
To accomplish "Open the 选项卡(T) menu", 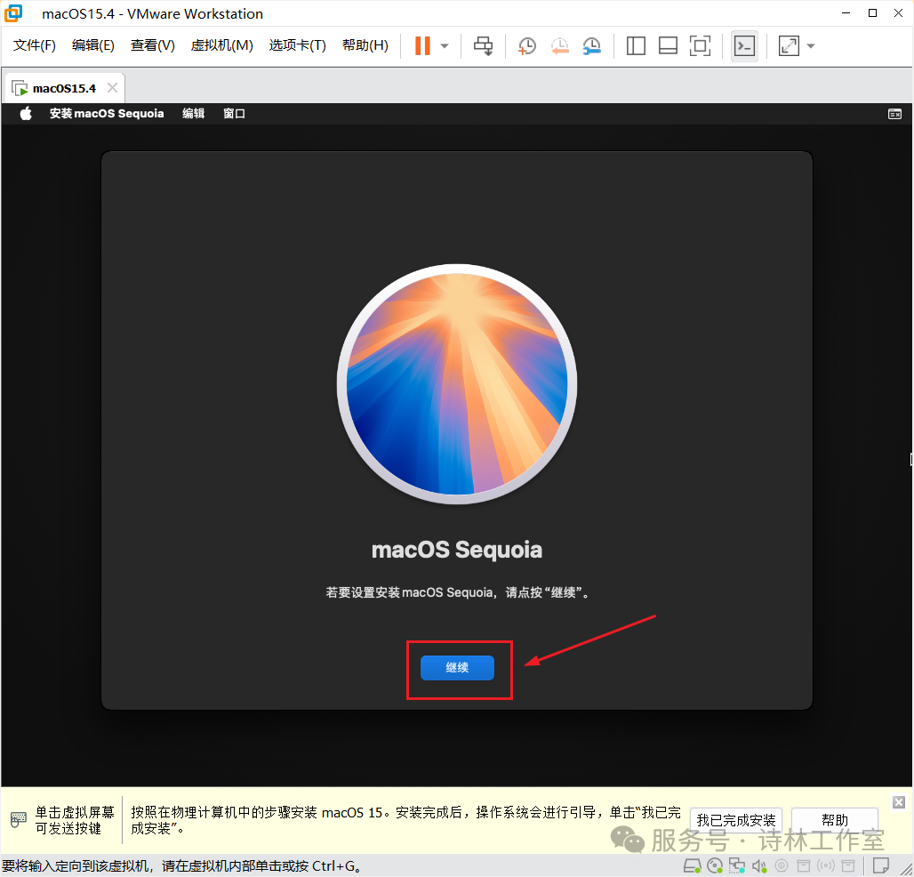I will click(297, 45).
